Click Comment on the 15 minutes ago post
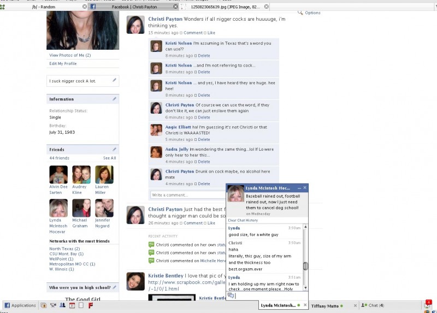437x313 pixels. (193, 33)
